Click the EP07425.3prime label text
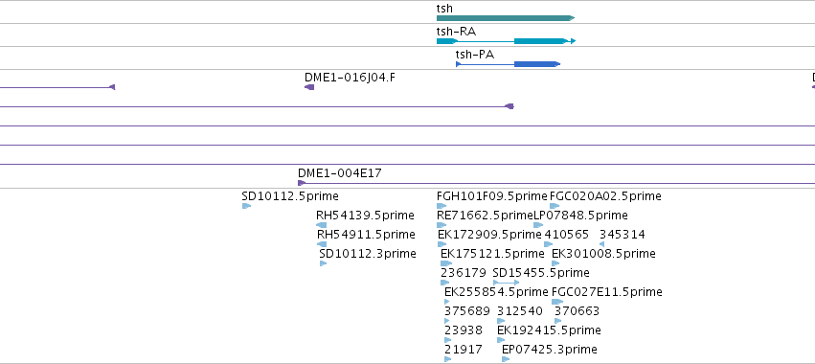The height and width of the screenshot is (364, 815). (x=550, y=350)
